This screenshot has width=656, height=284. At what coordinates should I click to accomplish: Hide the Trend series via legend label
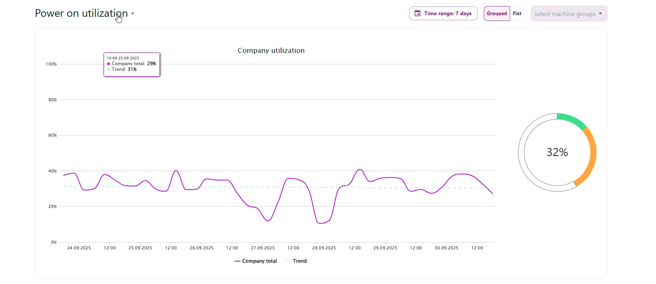299,261
